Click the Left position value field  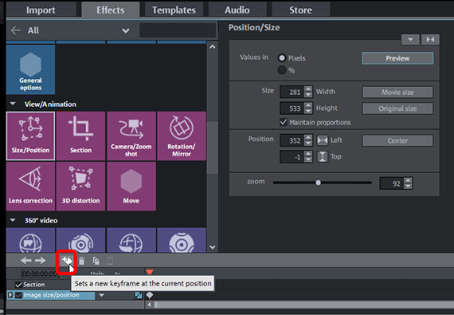pos(292,140)
